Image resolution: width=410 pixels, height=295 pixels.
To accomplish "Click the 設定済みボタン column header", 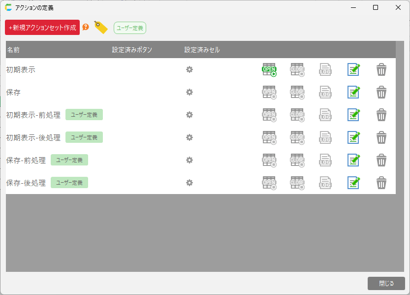I will [x=132, y=50].
